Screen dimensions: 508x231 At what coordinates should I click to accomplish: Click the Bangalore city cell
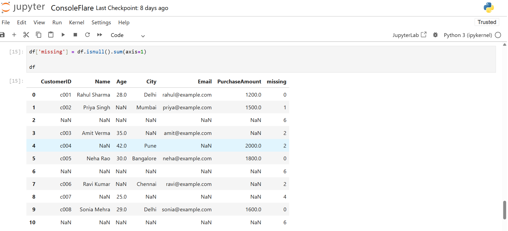[x=144, y=158]
